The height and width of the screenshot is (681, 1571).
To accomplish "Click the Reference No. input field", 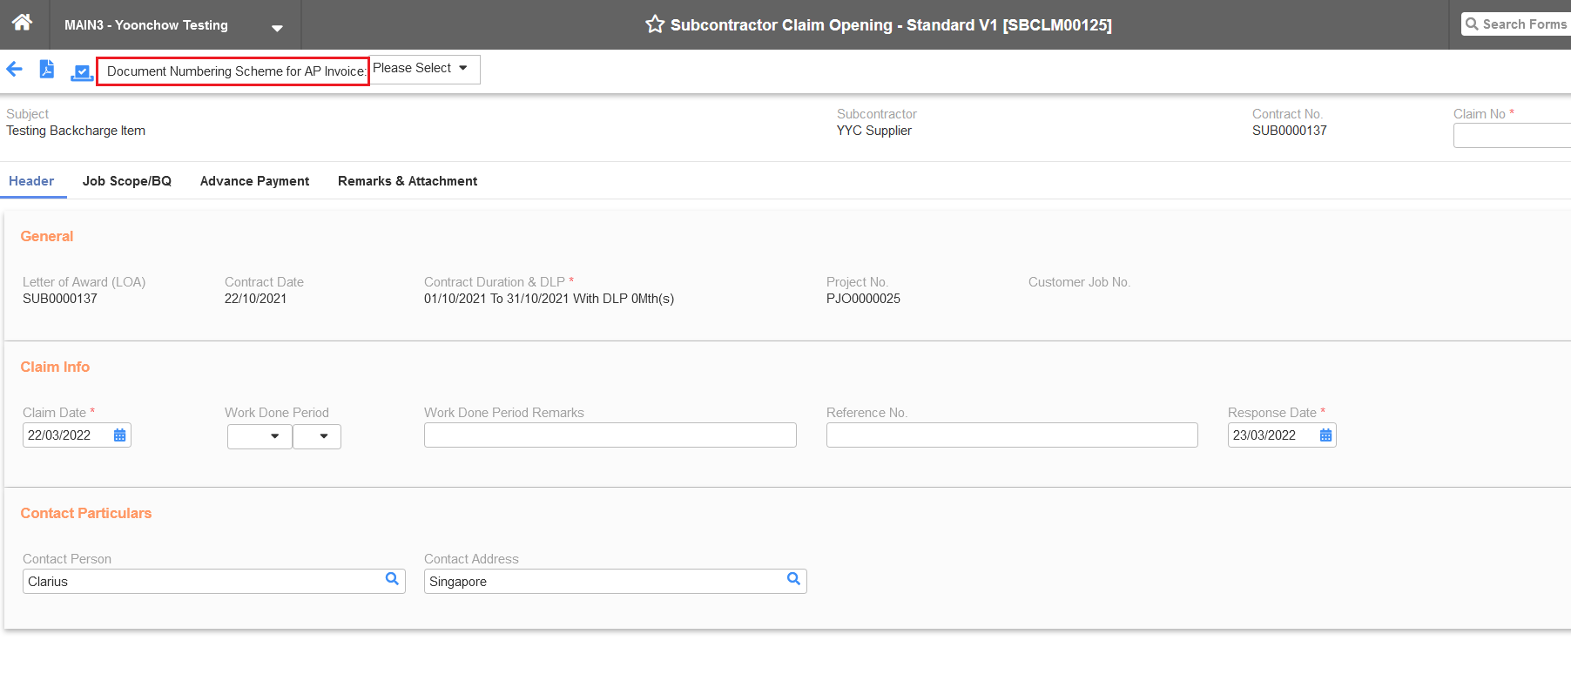I will coord(1012,435).
